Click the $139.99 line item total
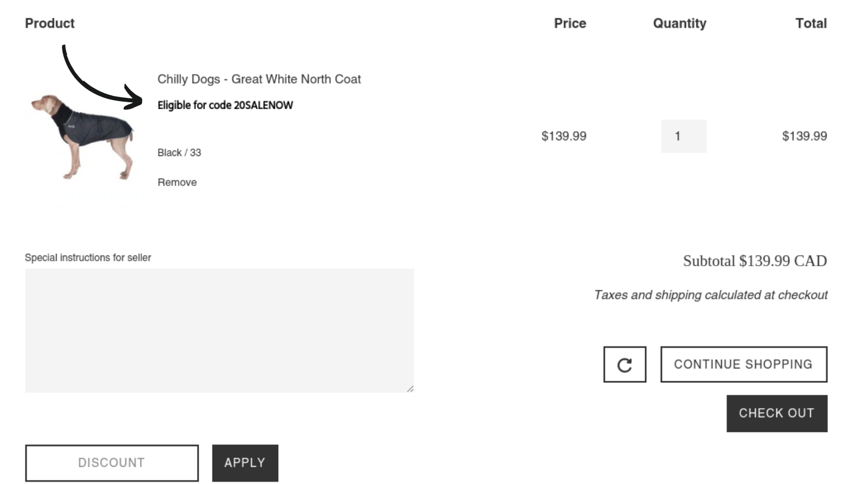 click(x=804, y=136)
